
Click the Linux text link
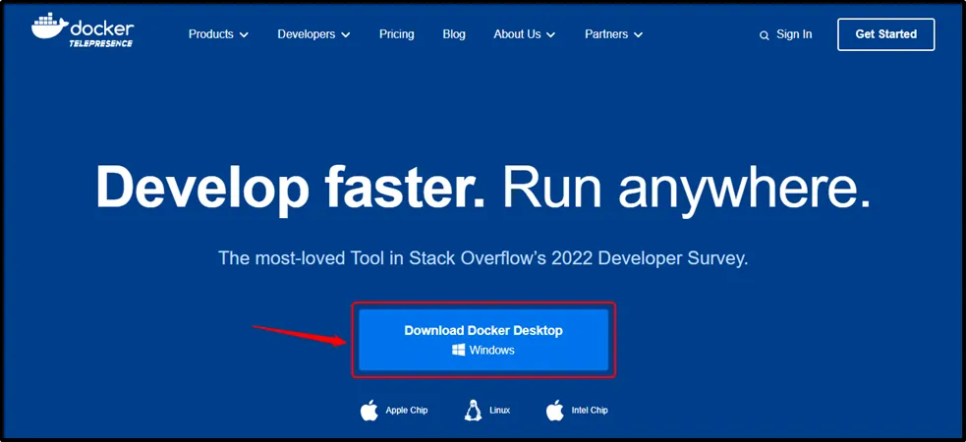coord(500,410)
